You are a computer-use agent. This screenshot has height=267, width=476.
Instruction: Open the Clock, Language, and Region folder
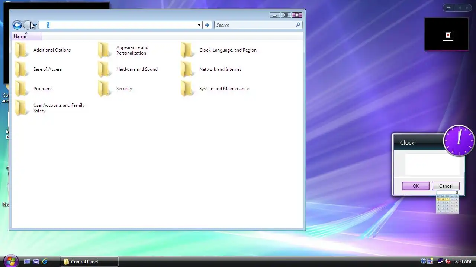tap(219, 50)
